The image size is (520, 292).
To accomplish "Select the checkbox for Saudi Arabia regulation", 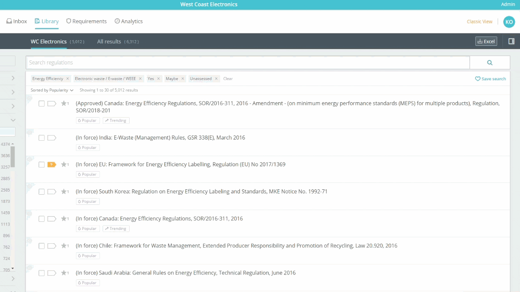I will pyautogui.click(x=41, y=273).
